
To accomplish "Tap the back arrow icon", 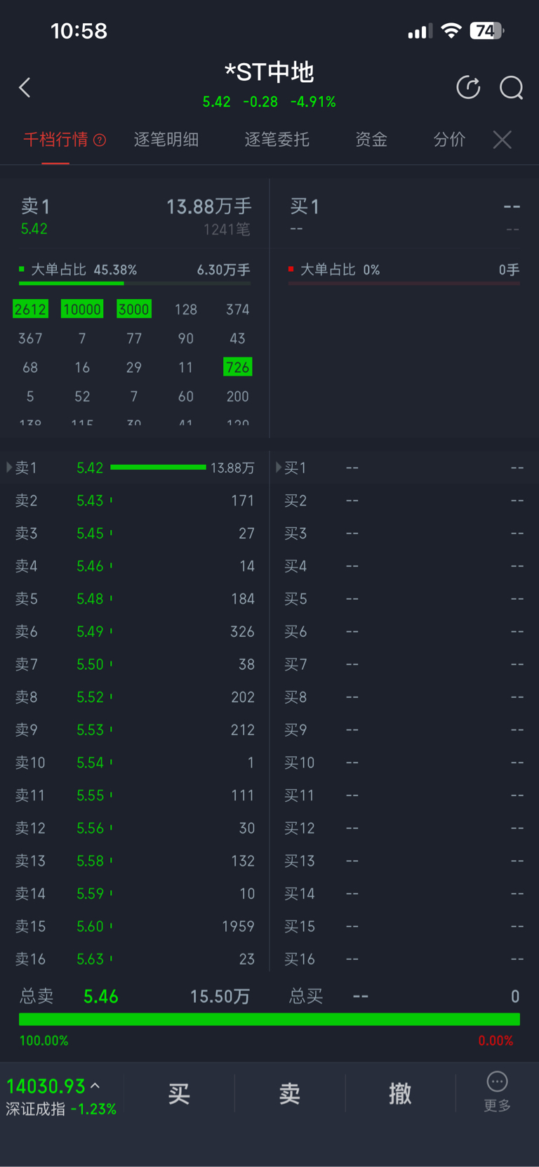I will click(x=25, y=88).
